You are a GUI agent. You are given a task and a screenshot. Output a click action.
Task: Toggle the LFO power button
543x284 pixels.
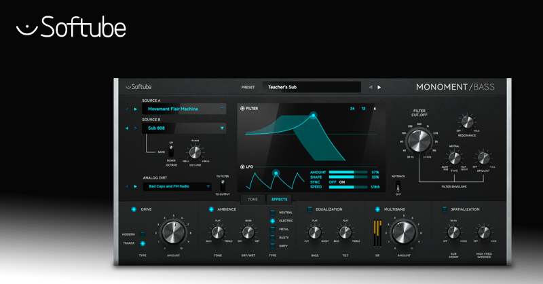click(242, 166)
